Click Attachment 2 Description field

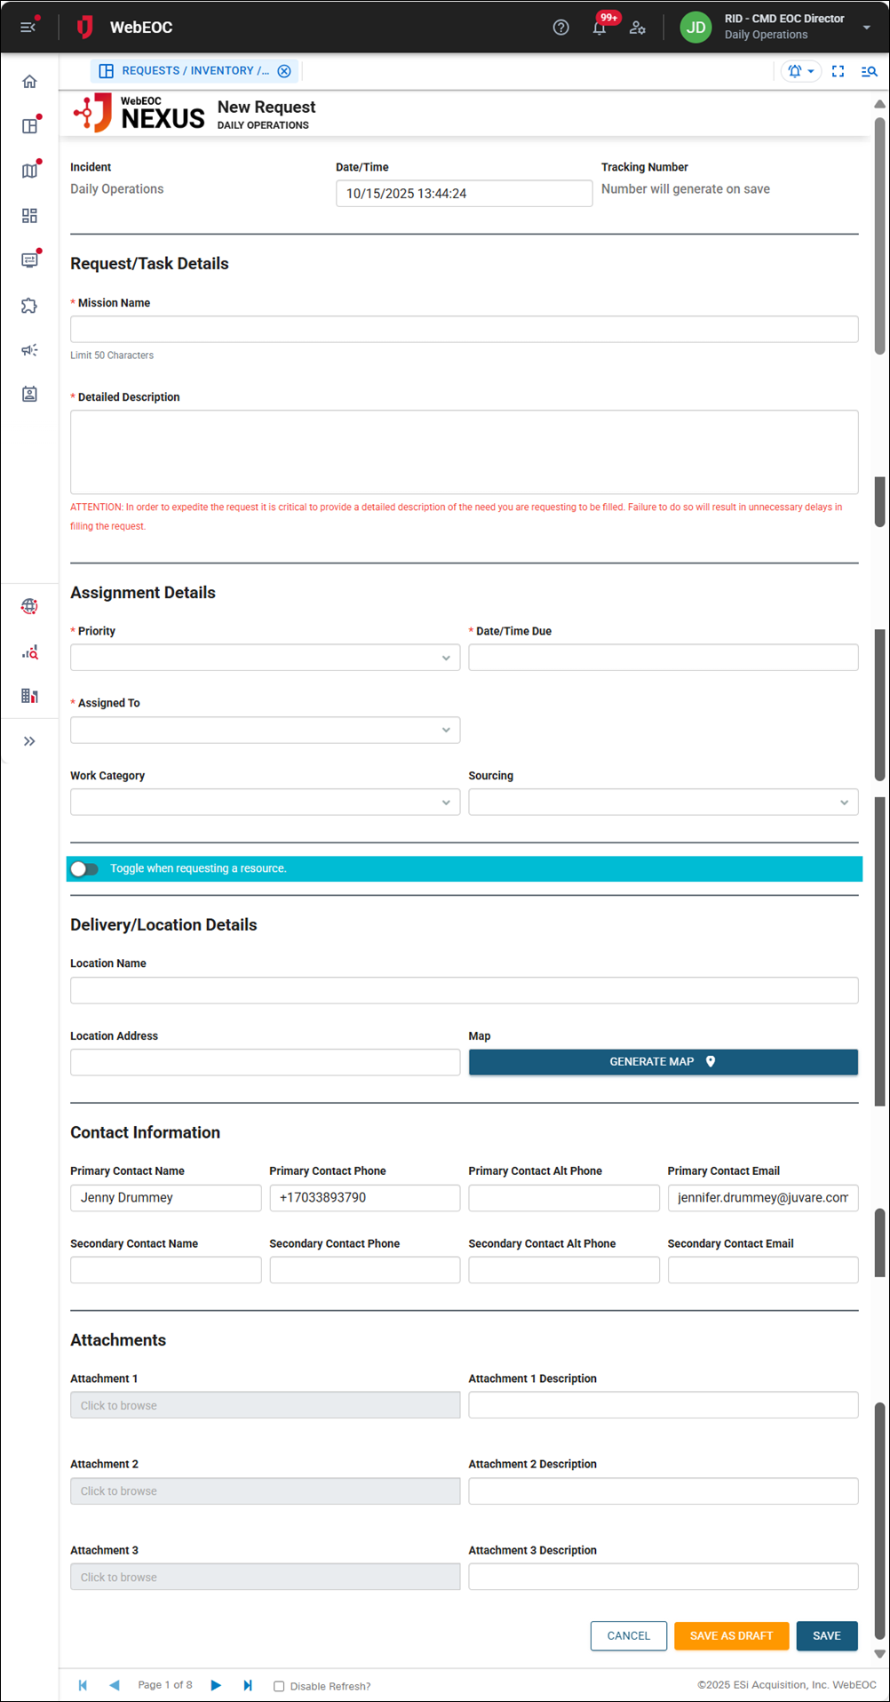pos(664,1491)
